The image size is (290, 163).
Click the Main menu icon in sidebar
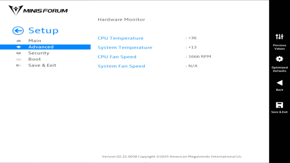pos(19,41)
